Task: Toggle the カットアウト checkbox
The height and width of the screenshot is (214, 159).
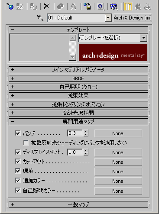Action: (x=18, y=162)
